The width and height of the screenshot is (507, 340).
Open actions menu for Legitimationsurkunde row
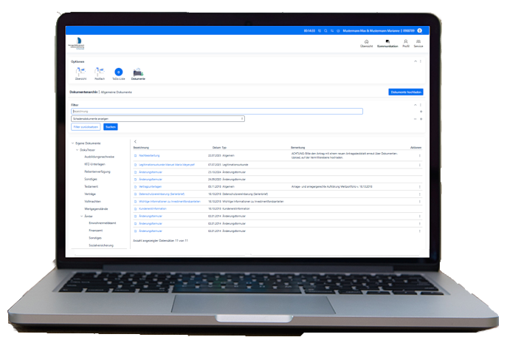pos(420,165)
